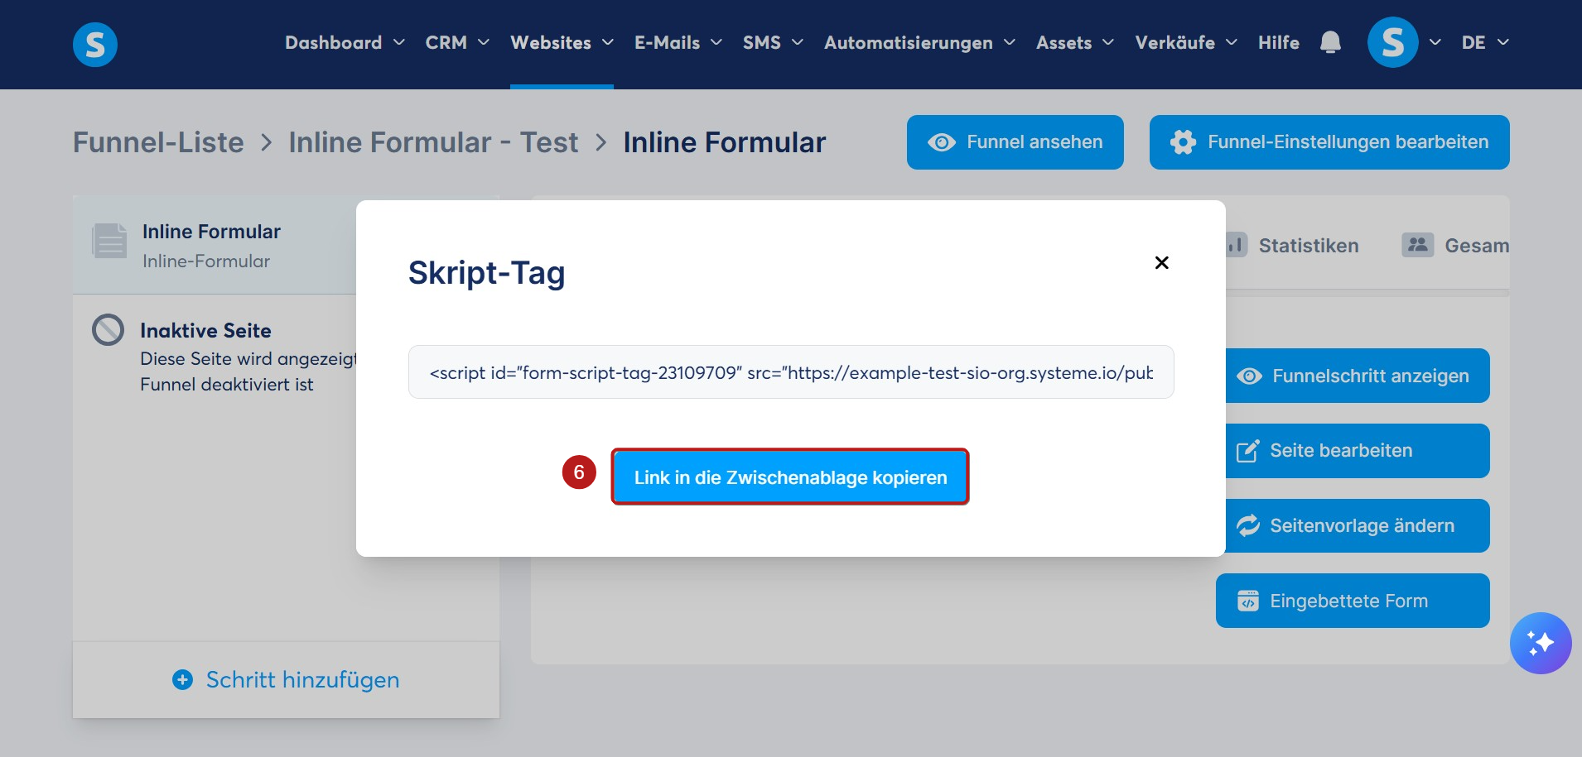Click the refresh icon beside Seitenvorlage ändern

[1248, 525]
